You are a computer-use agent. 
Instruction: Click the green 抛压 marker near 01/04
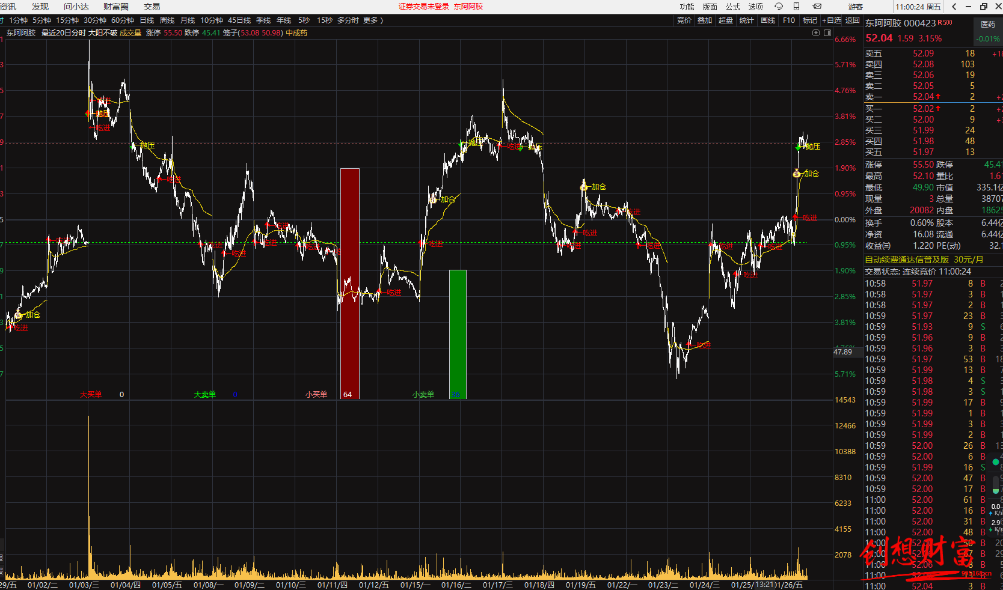coord(133,145)
